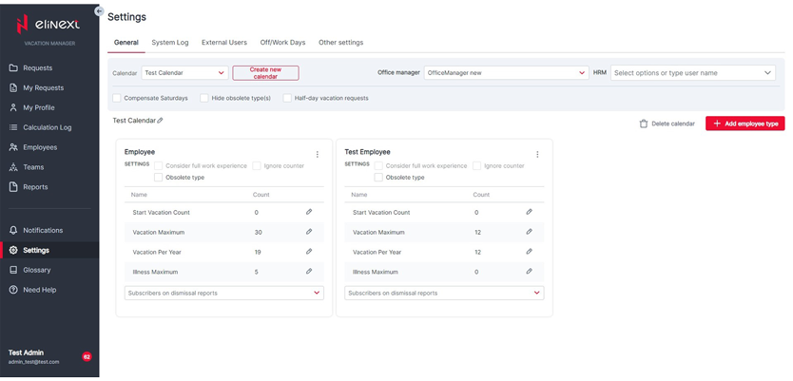Screen dimensions: 793x381
Task: Open Test Employee card three-dot menu
Action: click(x=537, y=154)
